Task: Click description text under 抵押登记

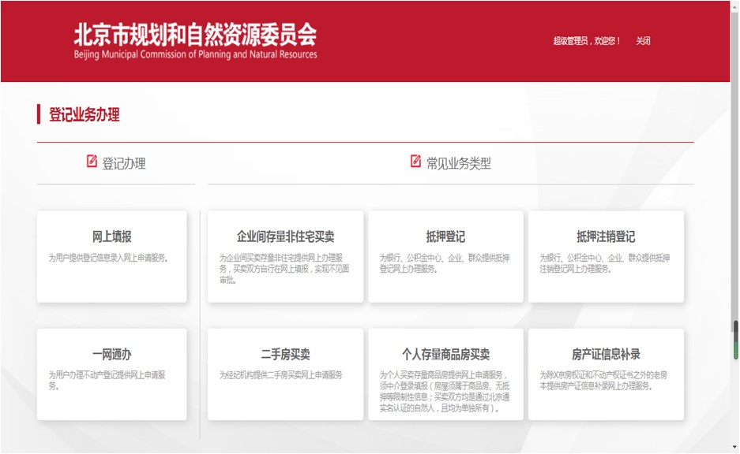Action: point(445,263)
